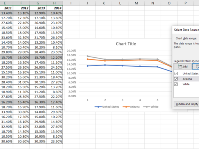Select cell containing 13.40%
This screenshot has height=149, width=199.
click(x=7, y=13)
